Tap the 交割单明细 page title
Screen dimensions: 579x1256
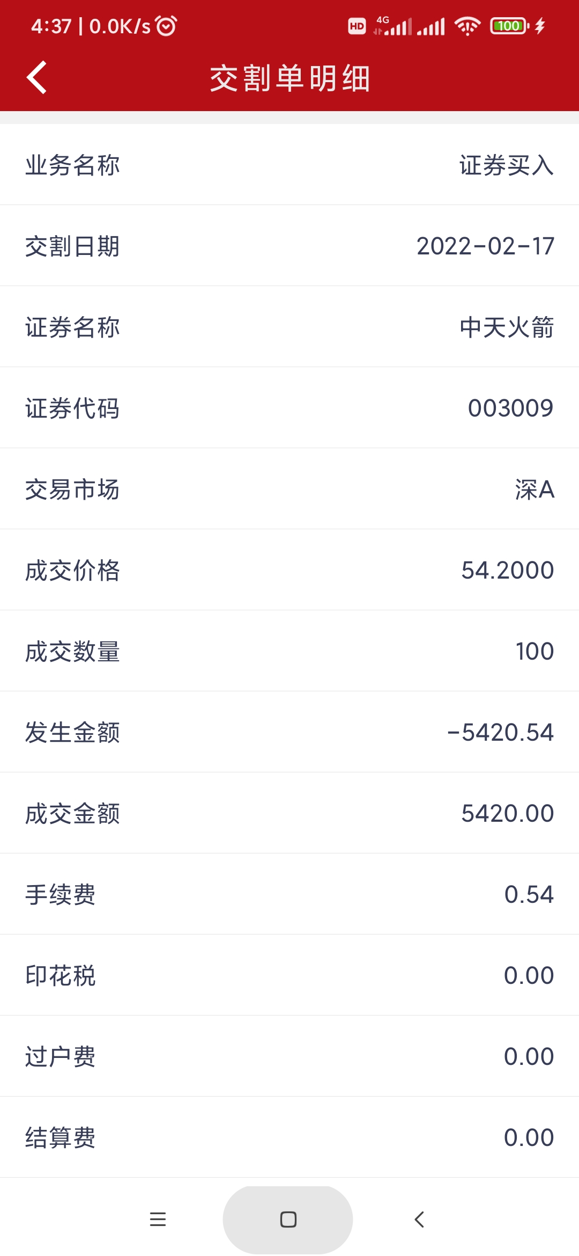pyautogui.click(x=289, y=78)
